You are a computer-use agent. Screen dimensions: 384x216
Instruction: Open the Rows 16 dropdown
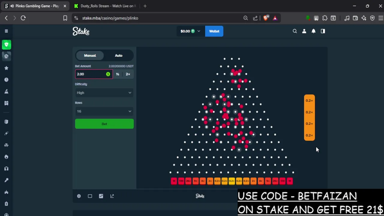pyautogui.click(x=104, y=111)
